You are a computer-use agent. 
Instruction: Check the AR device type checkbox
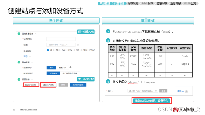coord(54,50)
